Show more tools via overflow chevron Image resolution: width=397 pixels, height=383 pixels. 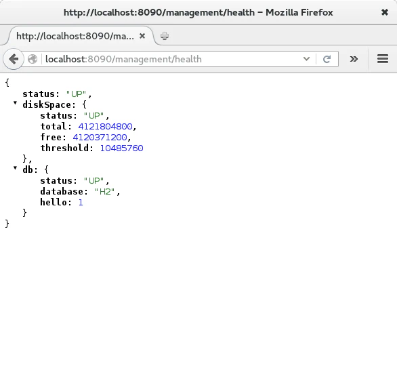(x=354, y=59)
